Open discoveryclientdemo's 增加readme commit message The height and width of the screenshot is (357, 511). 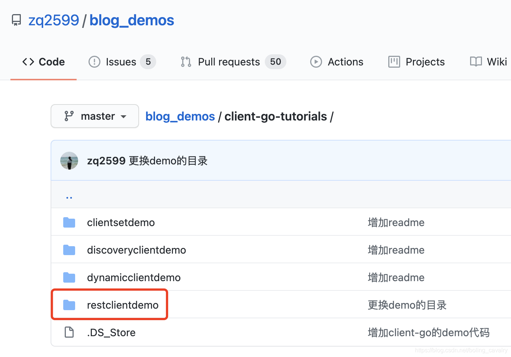click(396, 250)
